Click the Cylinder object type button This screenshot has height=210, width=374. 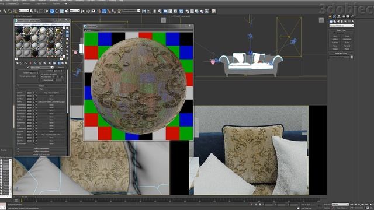click(x=335, y=43)
